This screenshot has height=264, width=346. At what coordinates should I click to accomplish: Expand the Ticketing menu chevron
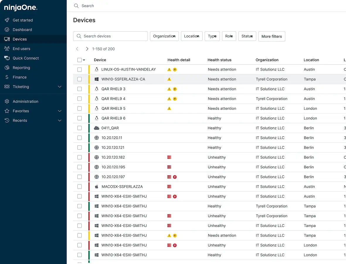(60, 87)
